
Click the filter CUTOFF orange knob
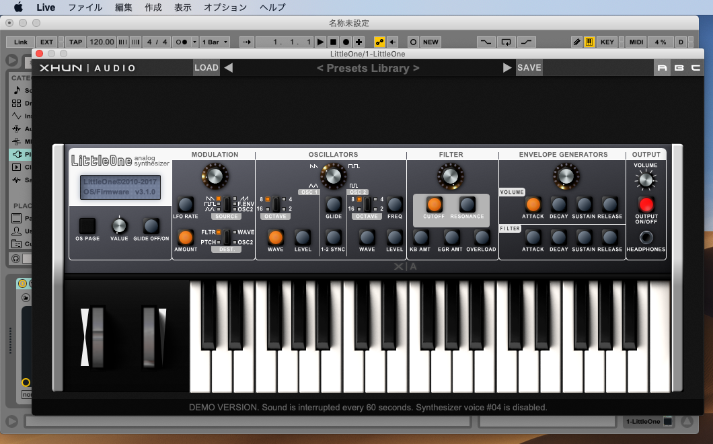tap(435, 205)
